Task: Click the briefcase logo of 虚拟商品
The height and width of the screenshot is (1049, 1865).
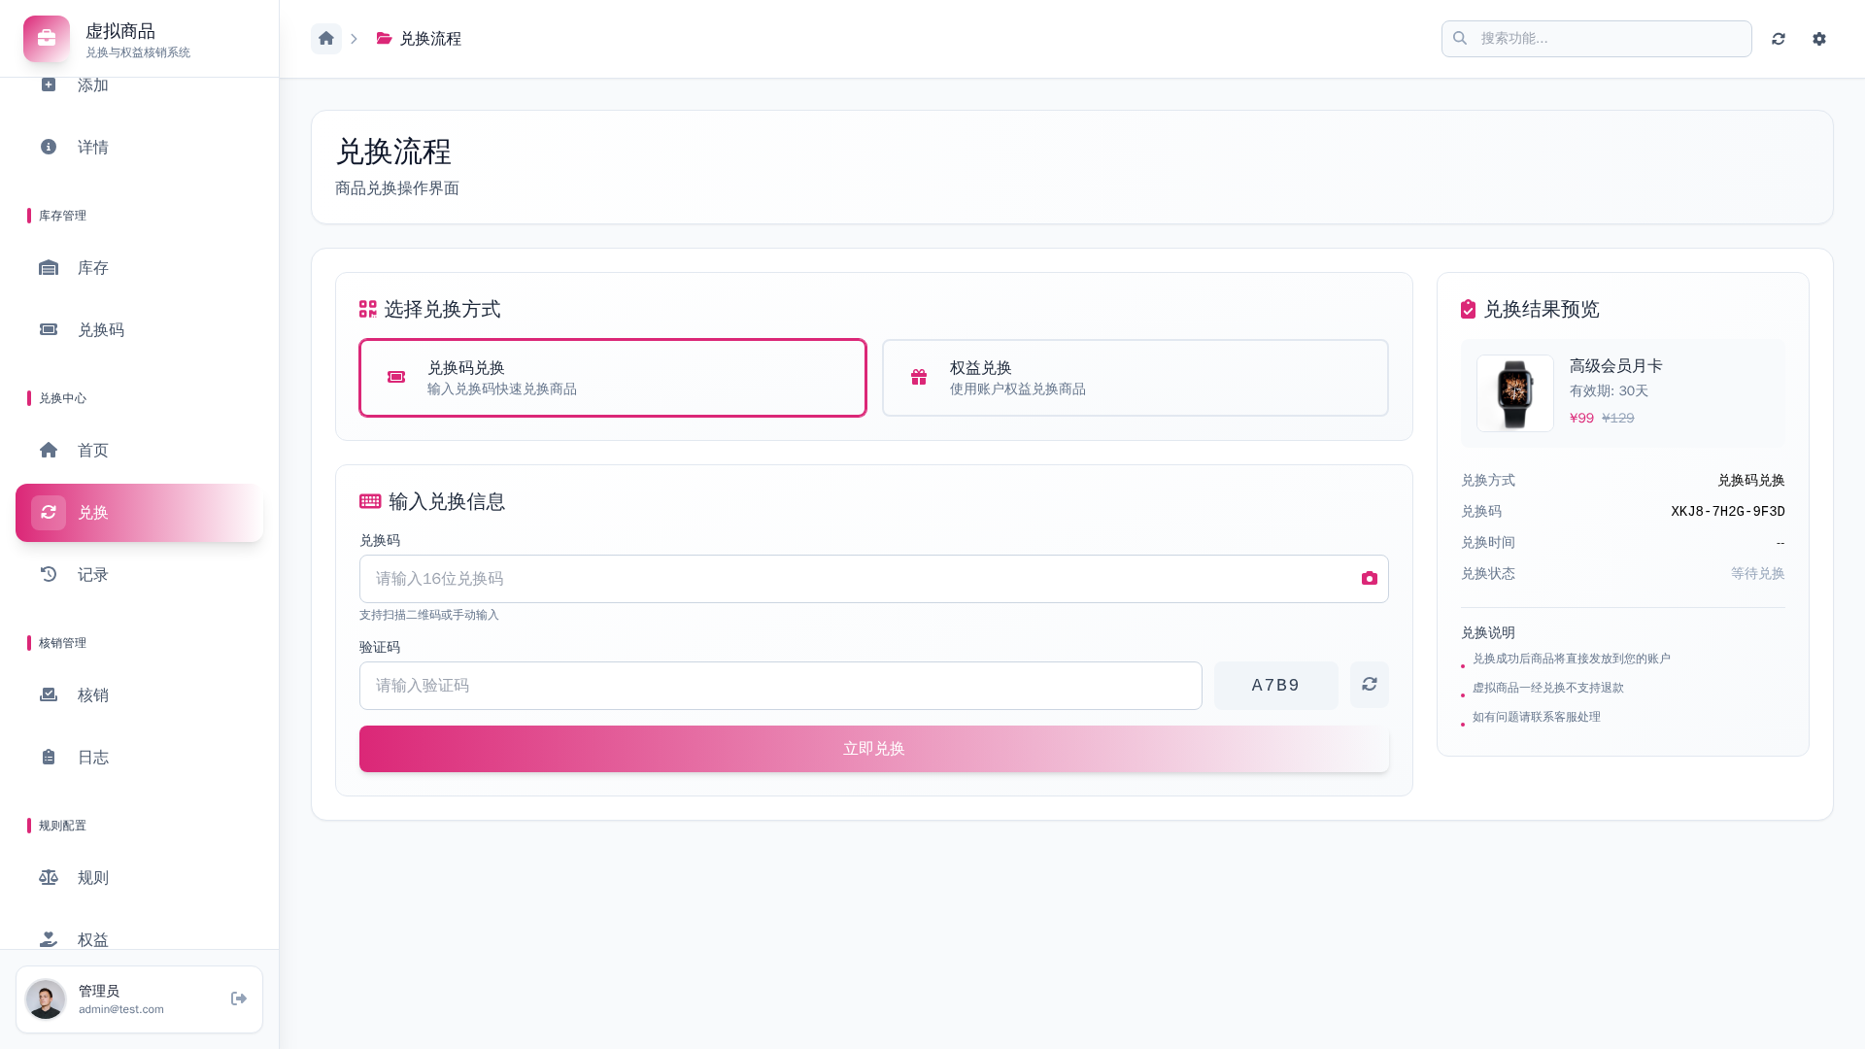Action: click(47, 39)
